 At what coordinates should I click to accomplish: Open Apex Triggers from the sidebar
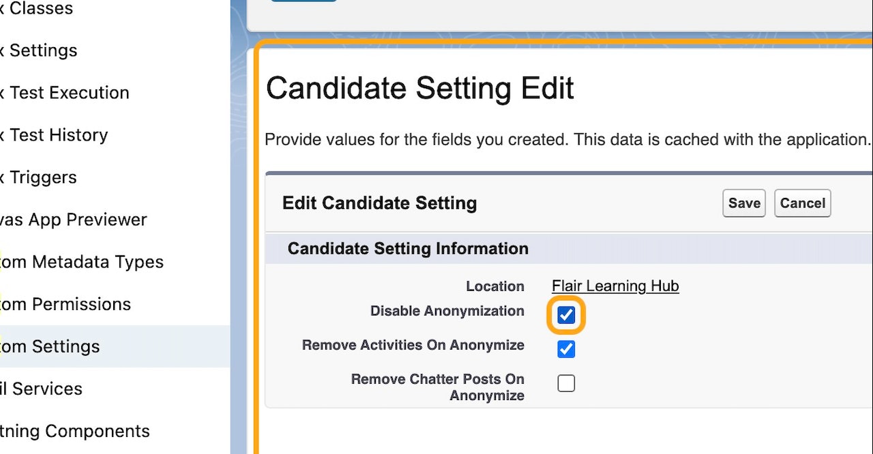point(41,178)
